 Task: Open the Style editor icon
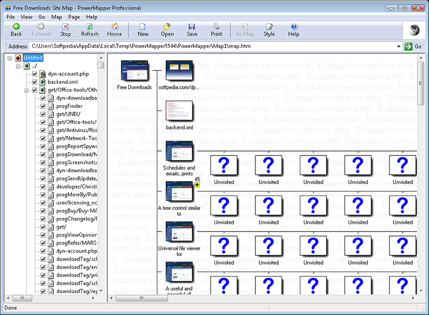coord(269,27)
